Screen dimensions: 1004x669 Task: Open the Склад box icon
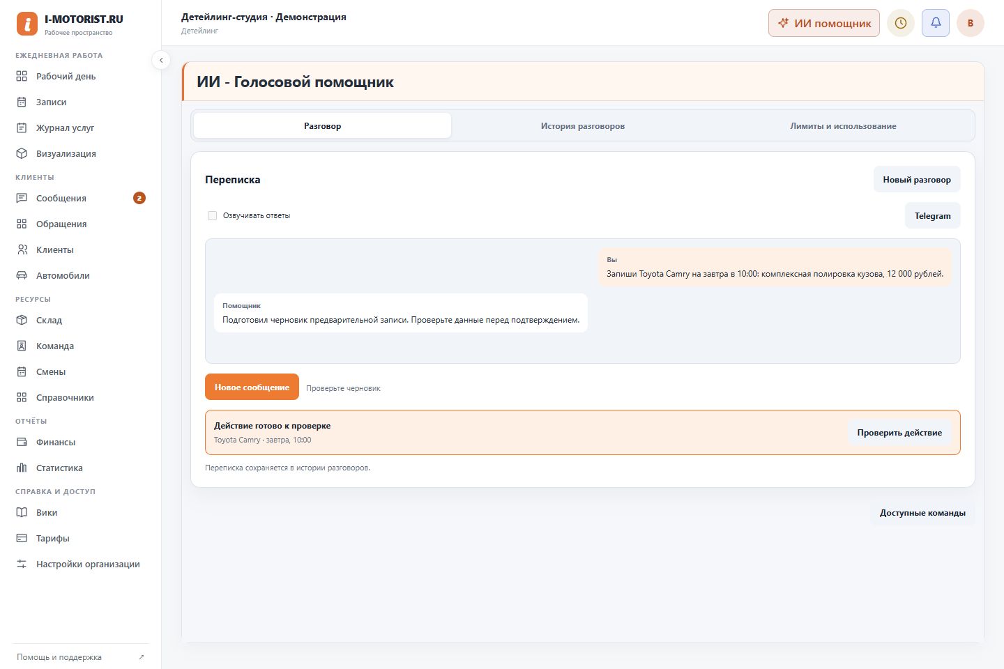point(22,320)
